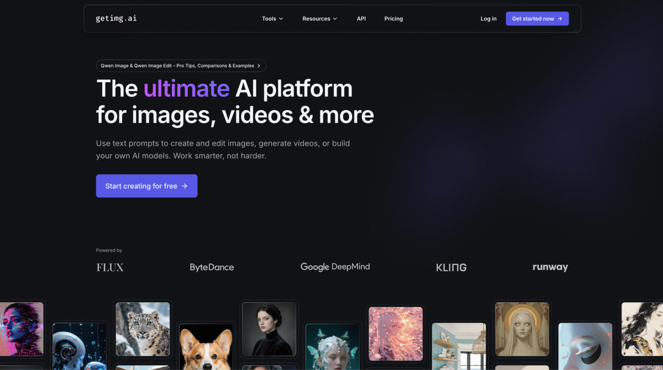Go to the Pricing page
Screen dimensions: 663x370
tap(393, 19)
